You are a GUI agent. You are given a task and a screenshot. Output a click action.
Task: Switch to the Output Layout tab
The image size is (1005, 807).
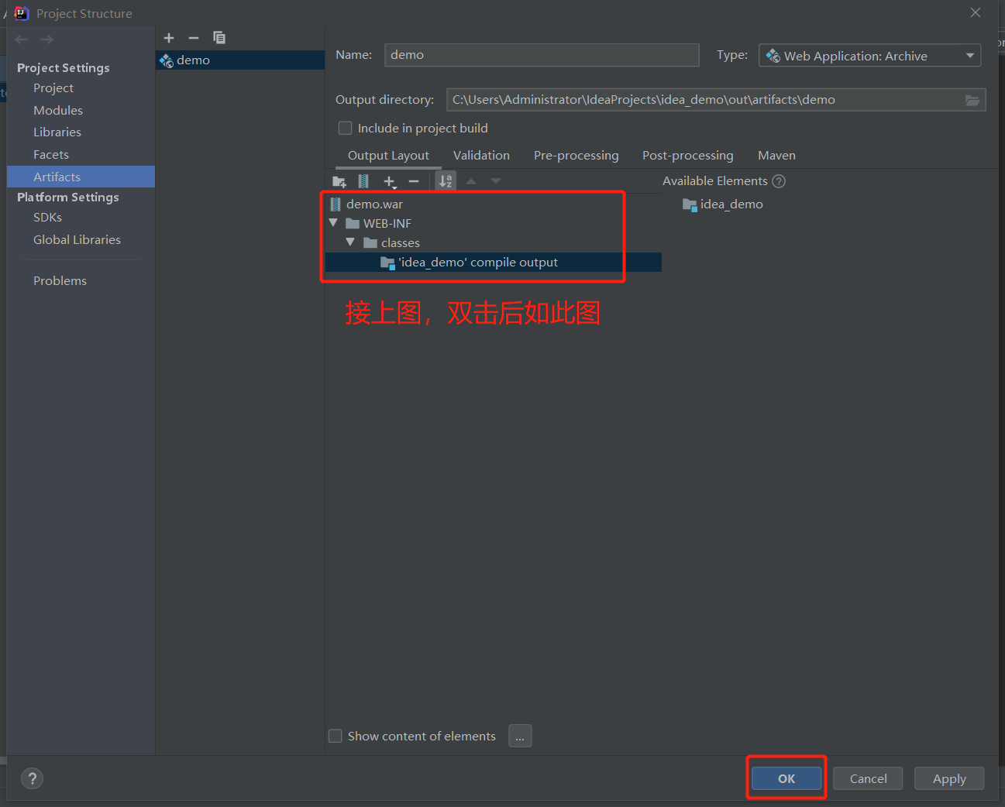(388, 156)
